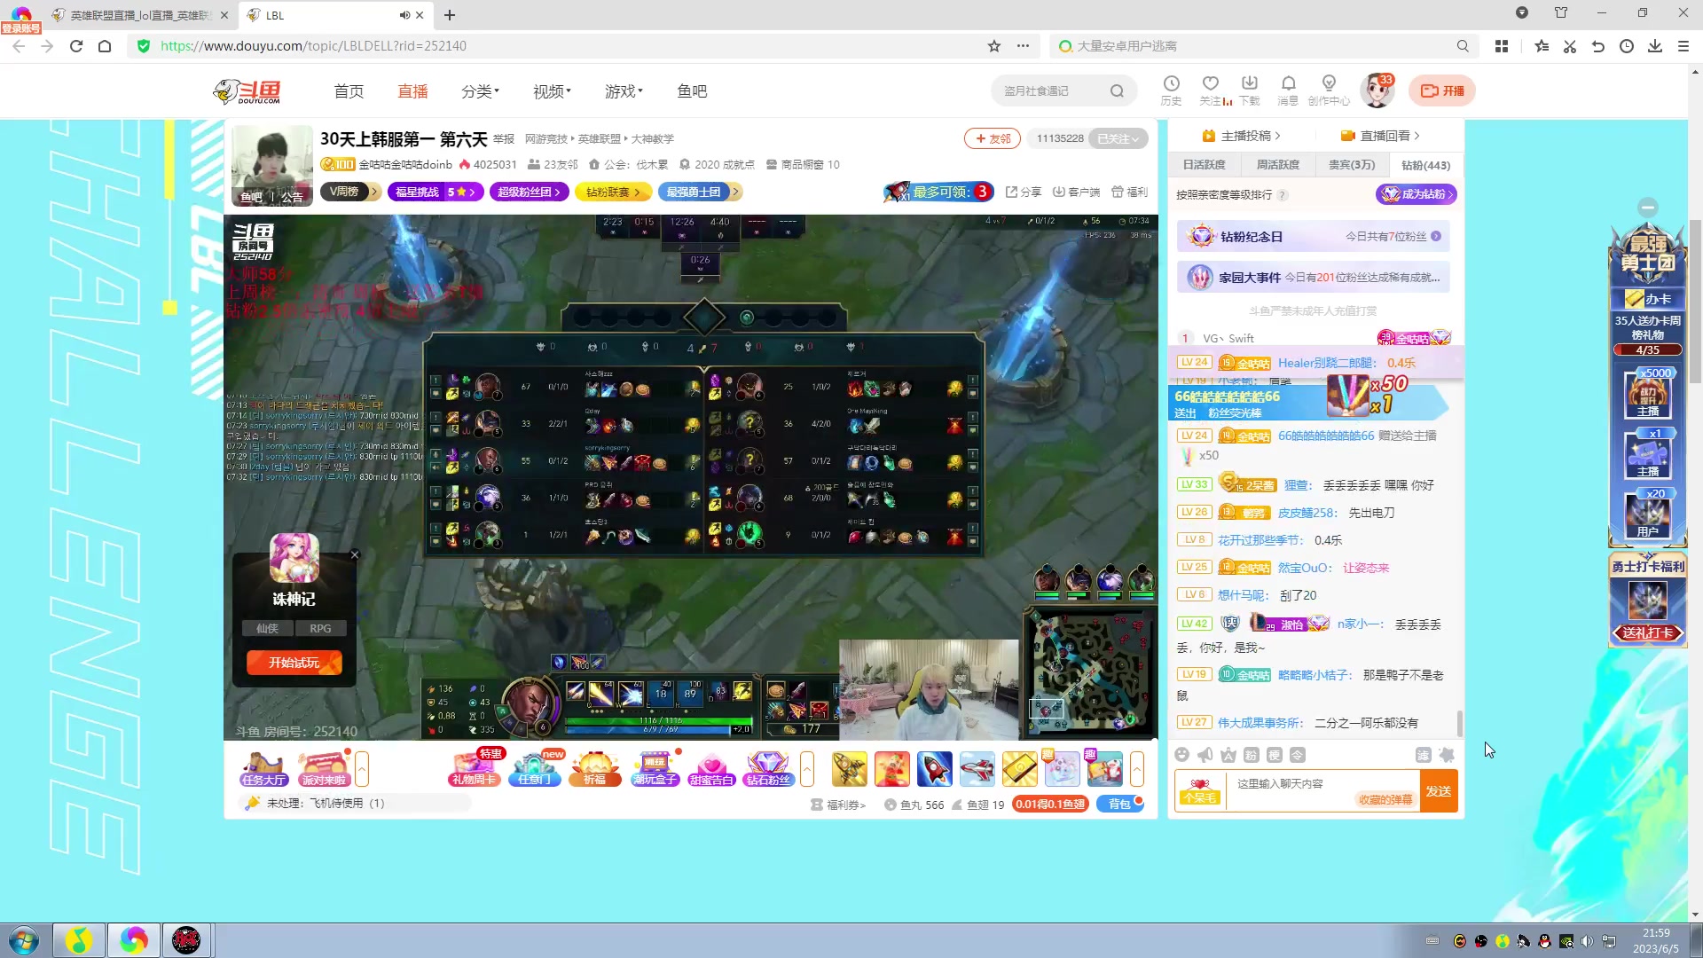Expand 主播投稿 streamer submissions
The width and height of the screenshot is (1703, 958).
point(1241,136)
